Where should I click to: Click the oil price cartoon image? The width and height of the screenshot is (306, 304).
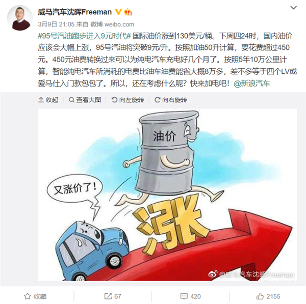click(167, 195)
